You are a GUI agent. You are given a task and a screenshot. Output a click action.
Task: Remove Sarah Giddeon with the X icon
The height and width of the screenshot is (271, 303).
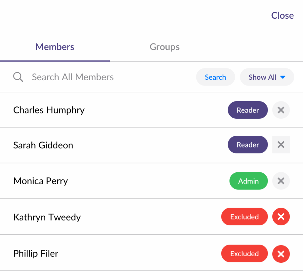tap(281, 145)
